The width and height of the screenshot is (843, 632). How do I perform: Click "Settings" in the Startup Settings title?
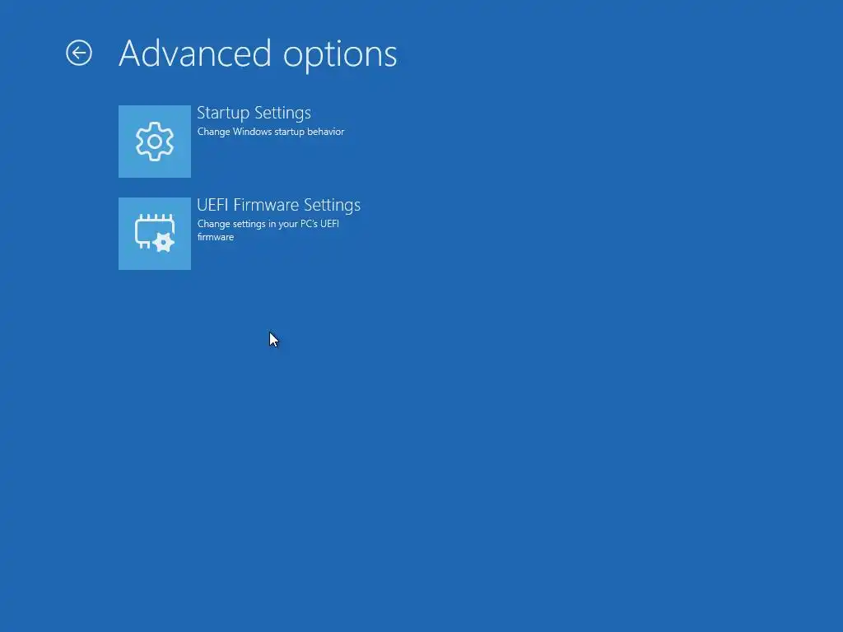(283, 114)
